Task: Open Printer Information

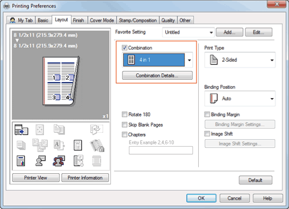Action: 85,178
